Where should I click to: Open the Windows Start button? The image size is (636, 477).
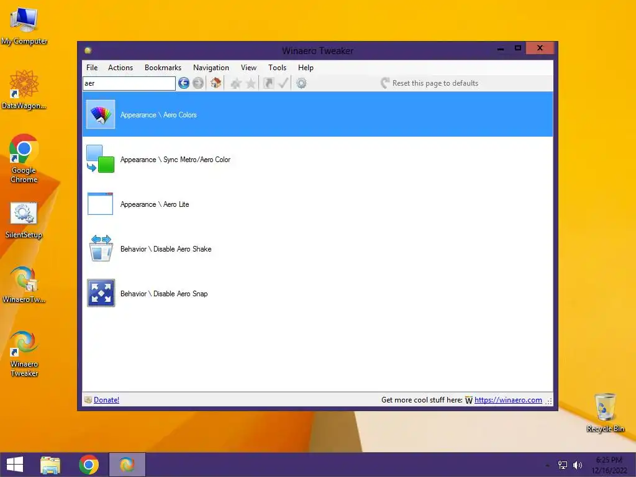coord(15,465)
